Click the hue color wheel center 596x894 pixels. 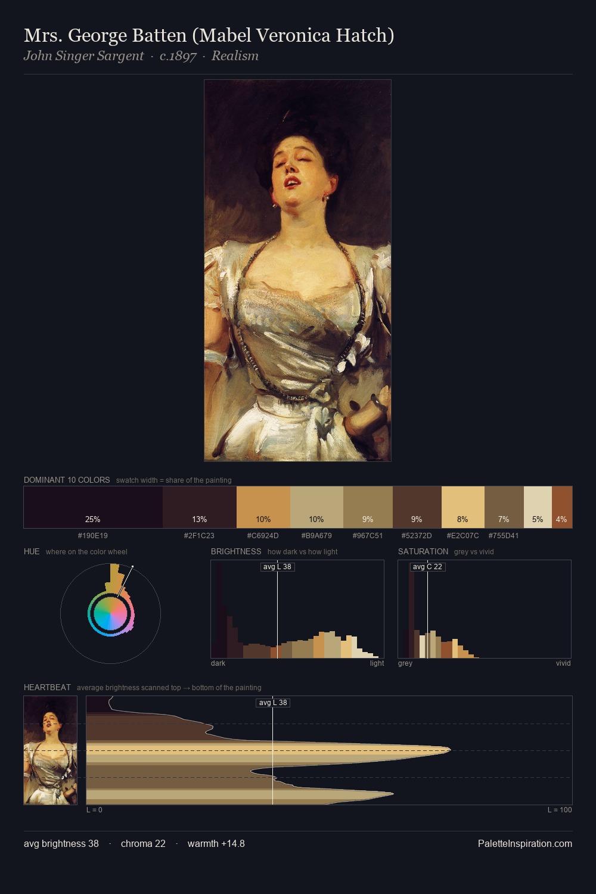pos(110,613)
